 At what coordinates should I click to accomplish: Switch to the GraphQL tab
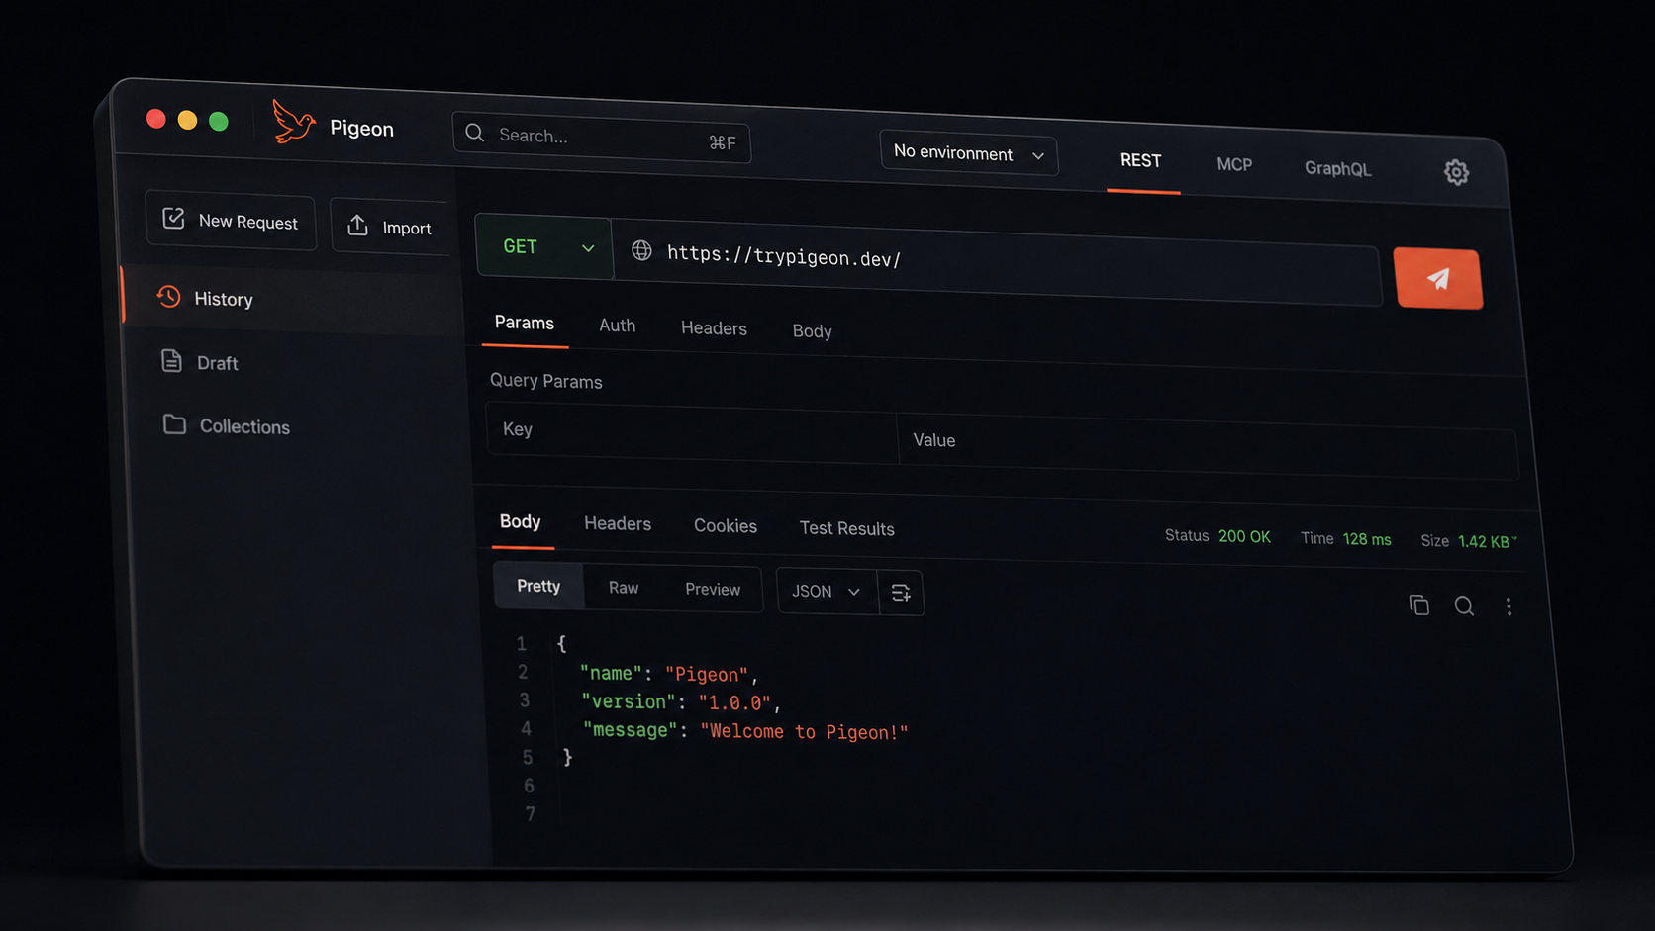pyautogui.click(x=1337, y=168)
